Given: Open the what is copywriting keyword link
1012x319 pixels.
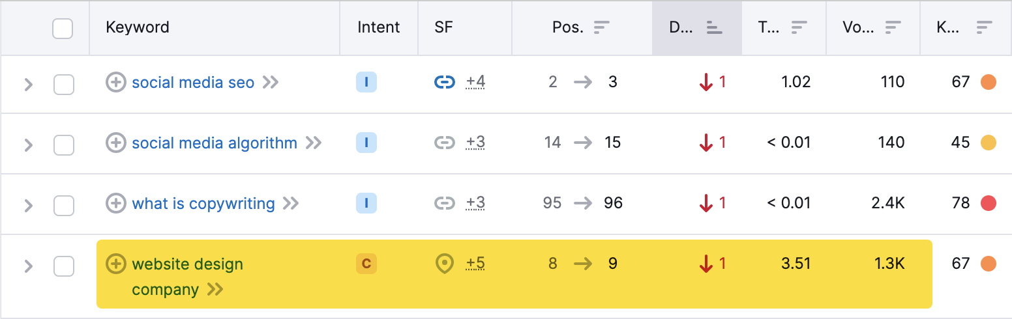Looking at the screenshot, I should pos(203,204).
